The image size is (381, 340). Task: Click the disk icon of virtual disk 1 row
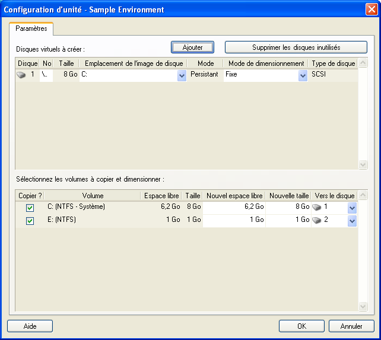pyautogui.click(x=21, y=75)
